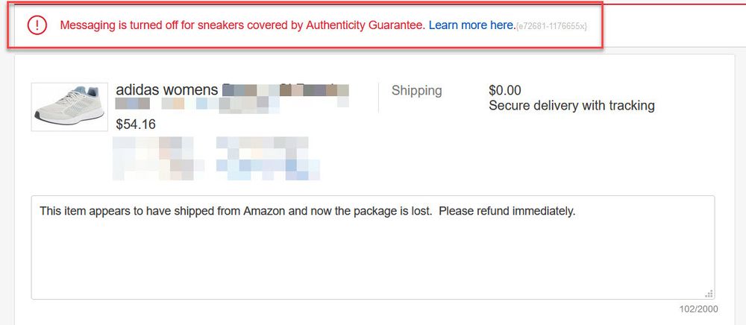Select the "Shipping" label
The image size is (746, 325).
[416, 90]
